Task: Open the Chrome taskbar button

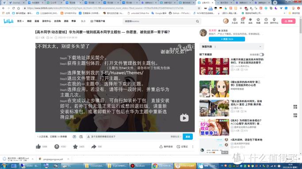Action: (x=162, y=166)
